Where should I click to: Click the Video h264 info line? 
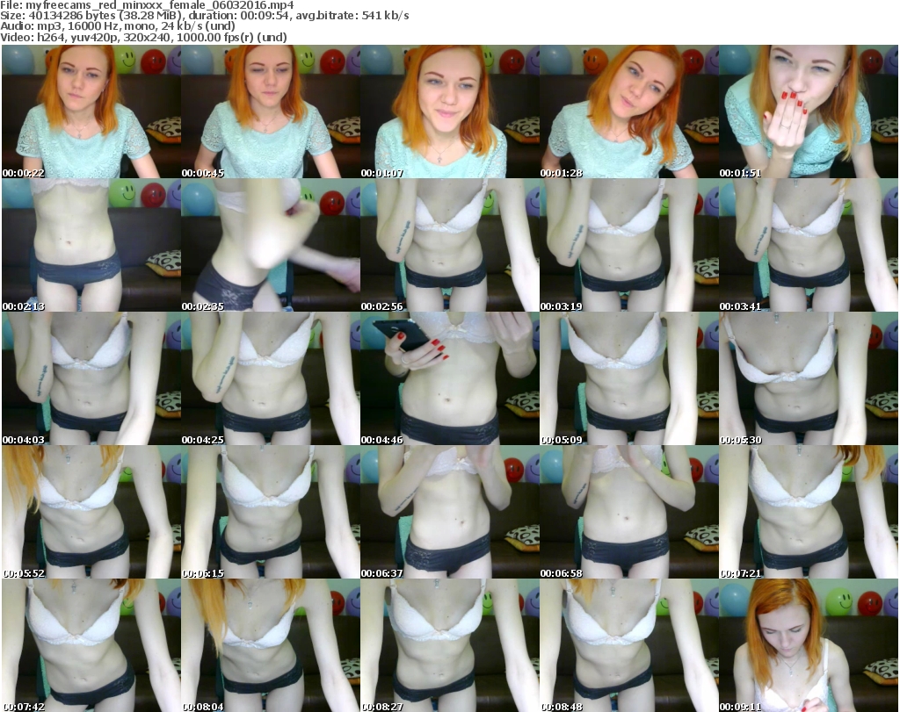[143, 37]
